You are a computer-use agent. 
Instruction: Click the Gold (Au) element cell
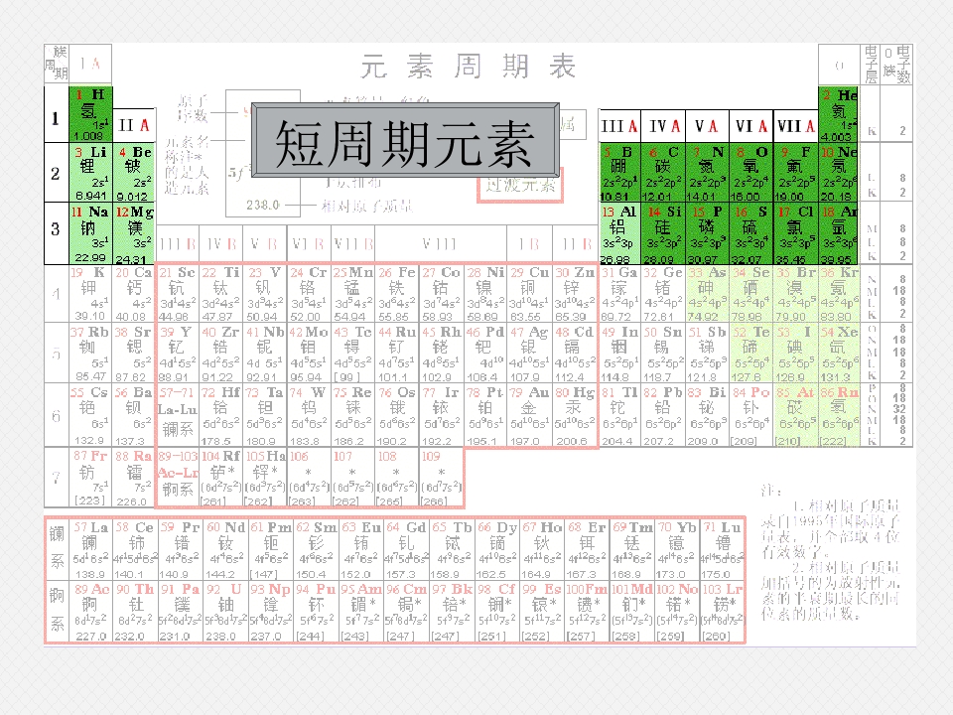(529, 416)
